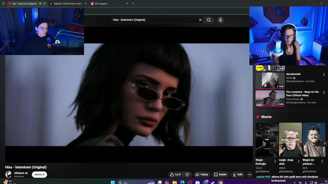Click the video title Hiss - İstəmirəm (Original)
The width and height of the screenshot is (328, 184).
tap(26, 167)
